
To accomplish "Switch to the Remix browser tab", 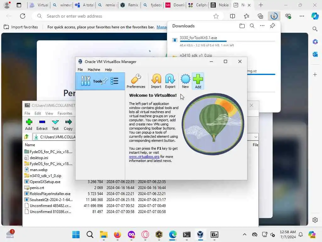I will [129, 5].
